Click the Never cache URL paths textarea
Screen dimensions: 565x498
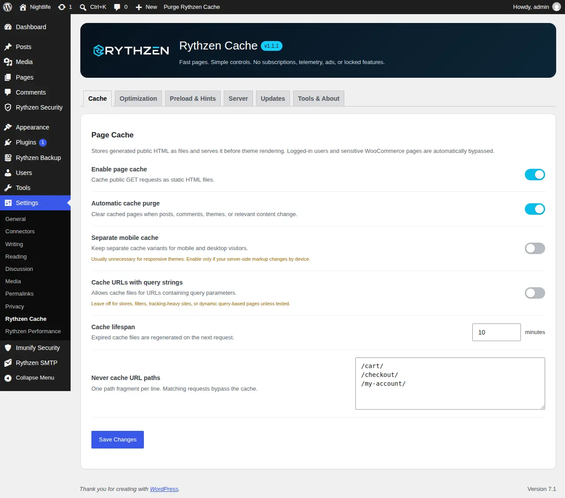click(x=450, y=384)
